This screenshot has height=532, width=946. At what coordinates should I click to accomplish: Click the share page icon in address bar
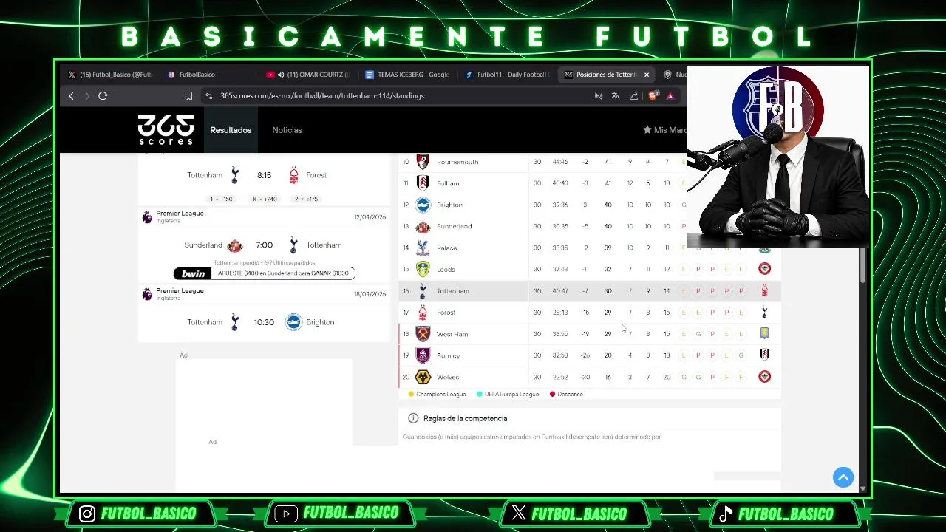633,96
